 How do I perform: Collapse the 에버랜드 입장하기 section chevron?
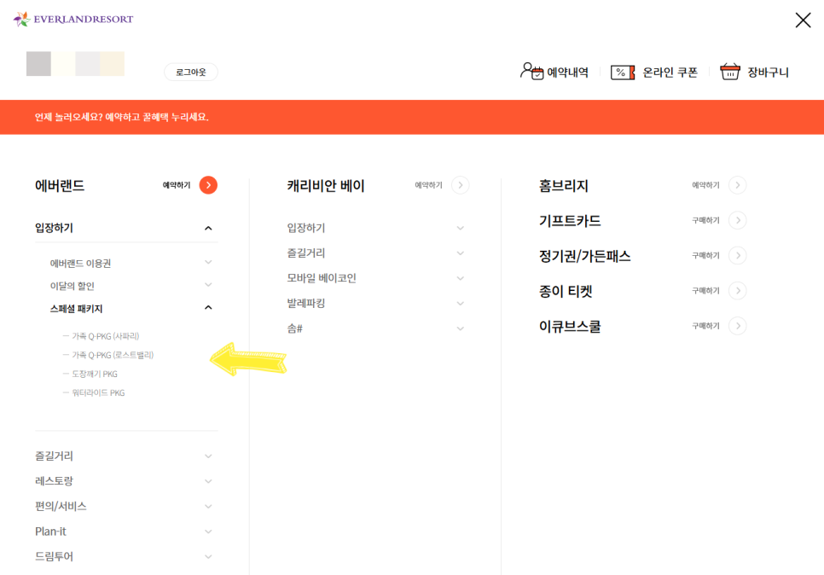(208, 228)
